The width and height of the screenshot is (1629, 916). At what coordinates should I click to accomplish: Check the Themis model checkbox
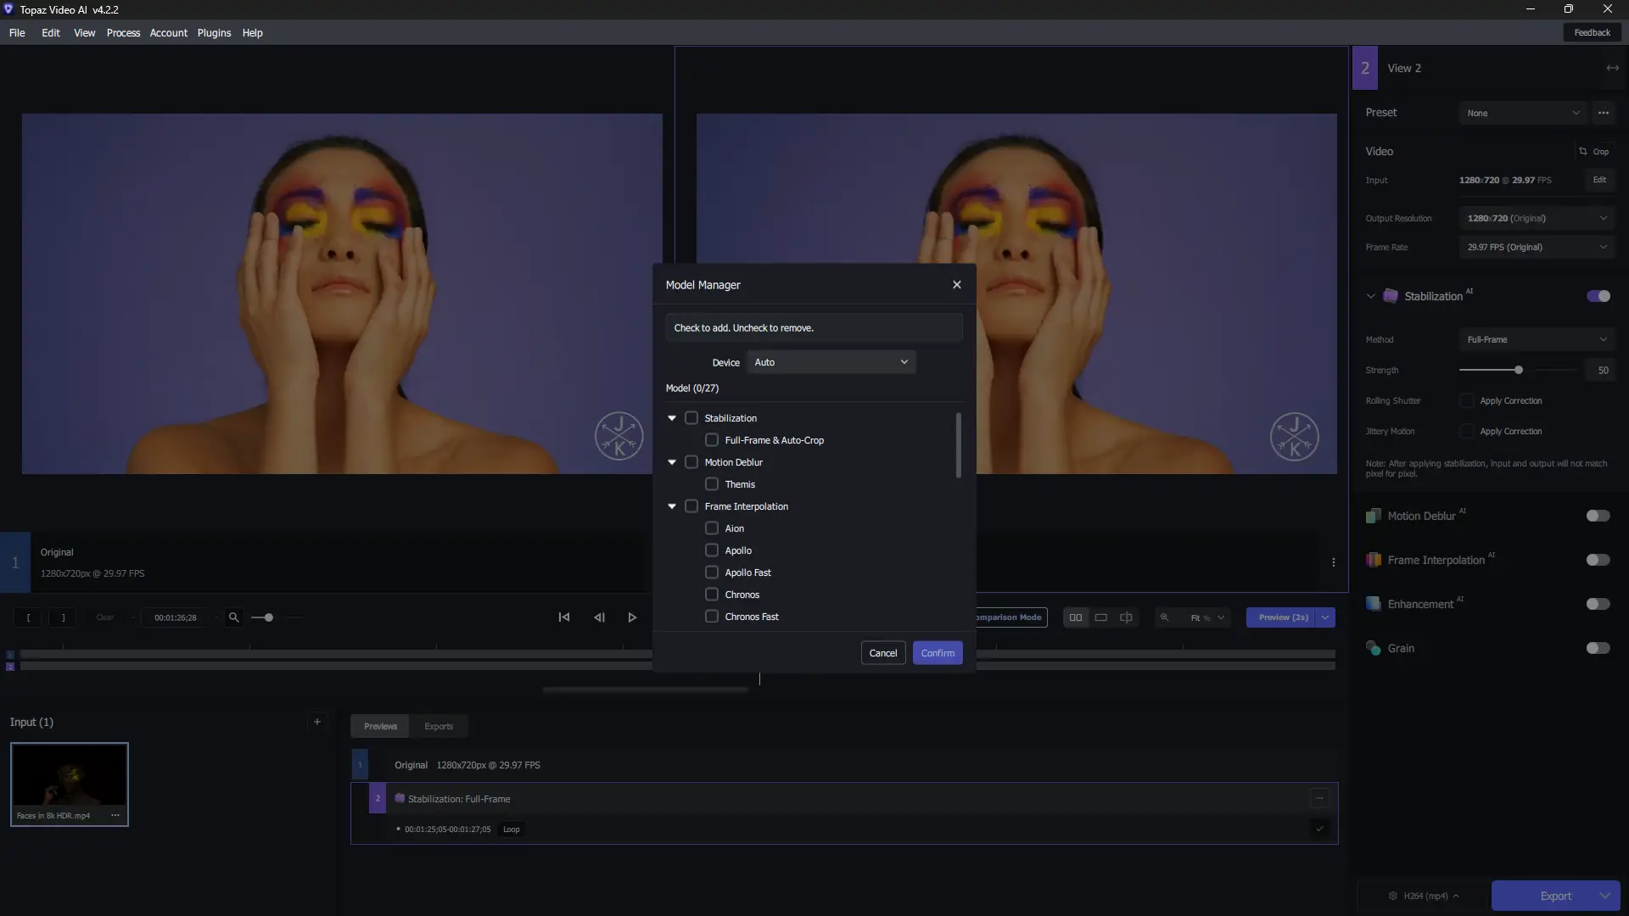[x=712, y=484]
